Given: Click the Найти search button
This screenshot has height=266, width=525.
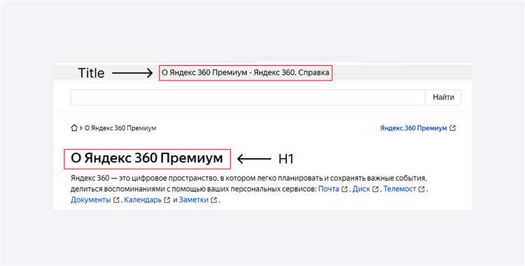Looking at the screenshot, I should click(443, 97).
